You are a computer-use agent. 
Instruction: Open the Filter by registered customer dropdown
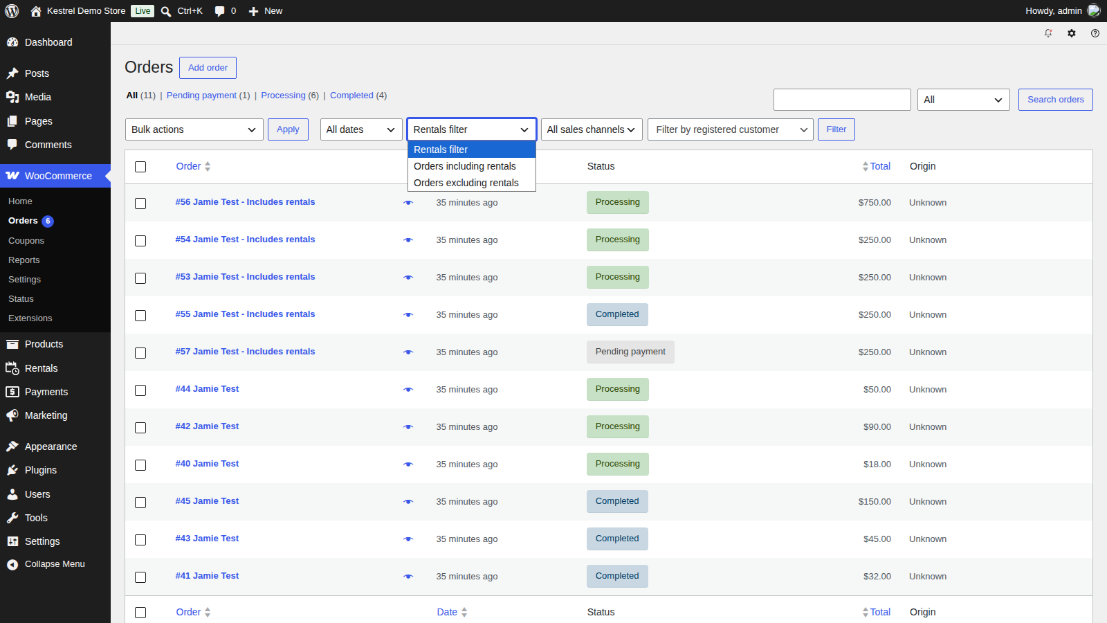coord(731,129)
